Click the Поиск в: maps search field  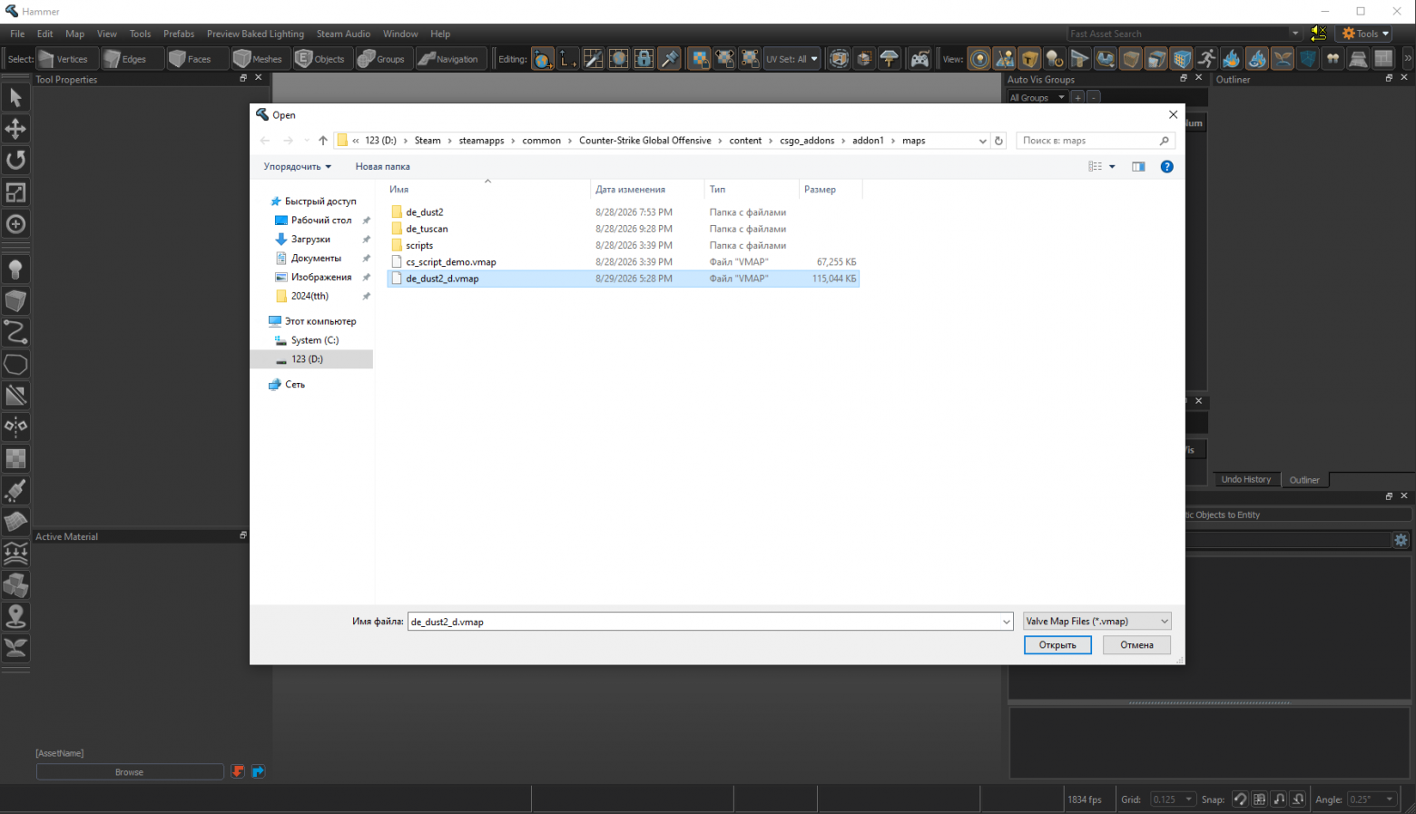[1096, 141]
